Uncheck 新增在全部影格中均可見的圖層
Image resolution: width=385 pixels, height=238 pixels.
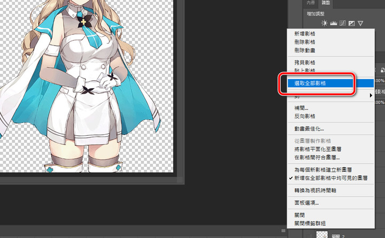click(331, 178)
